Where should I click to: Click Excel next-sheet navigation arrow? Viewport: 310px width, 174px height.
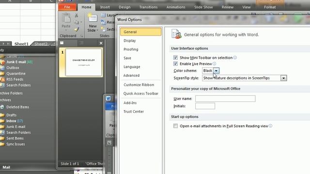tap(3, 43)
